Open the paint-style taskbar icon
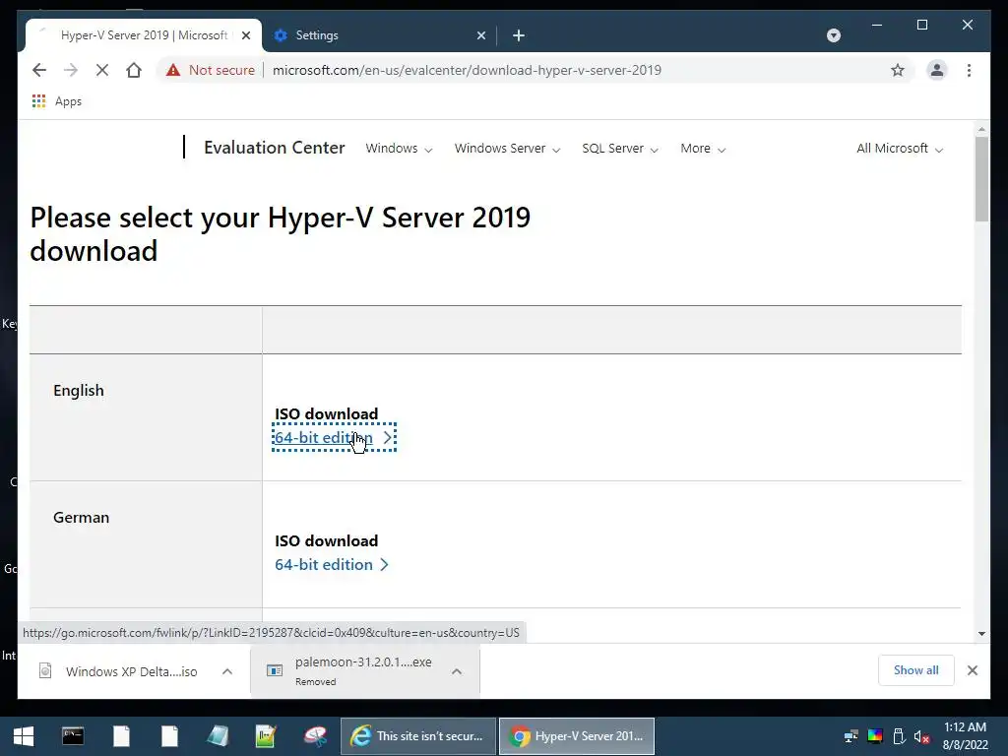The width and height of the screenshot is (1008, 756). pos(315,736)
